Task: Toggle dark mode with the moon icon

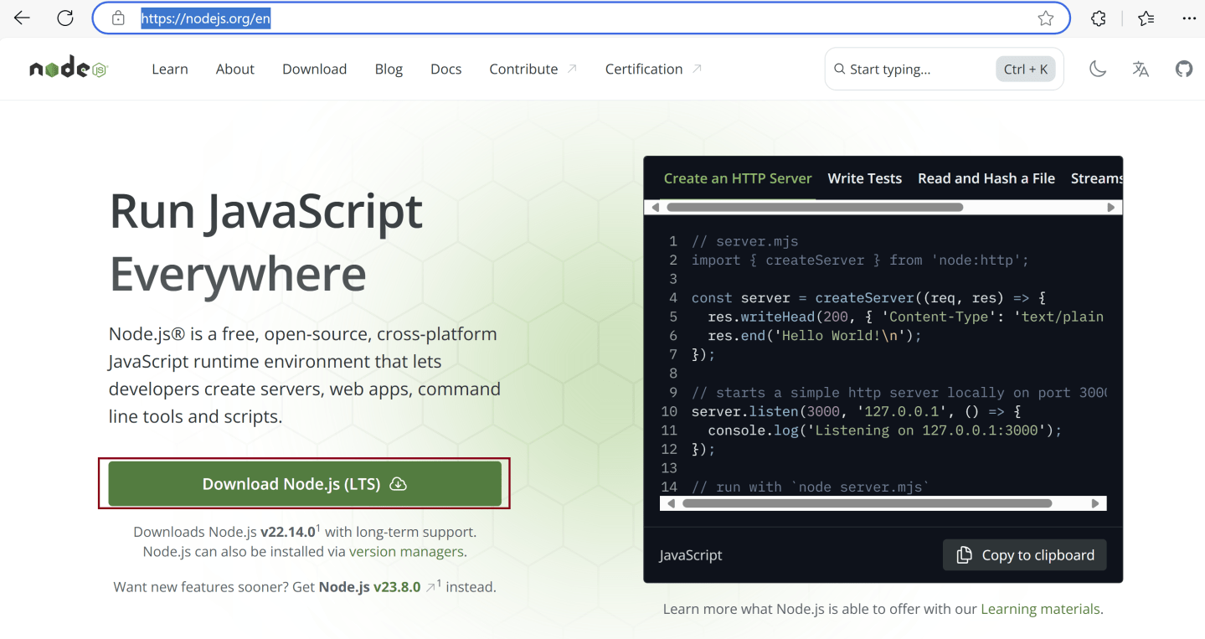Action: [x=1098, y=69]
